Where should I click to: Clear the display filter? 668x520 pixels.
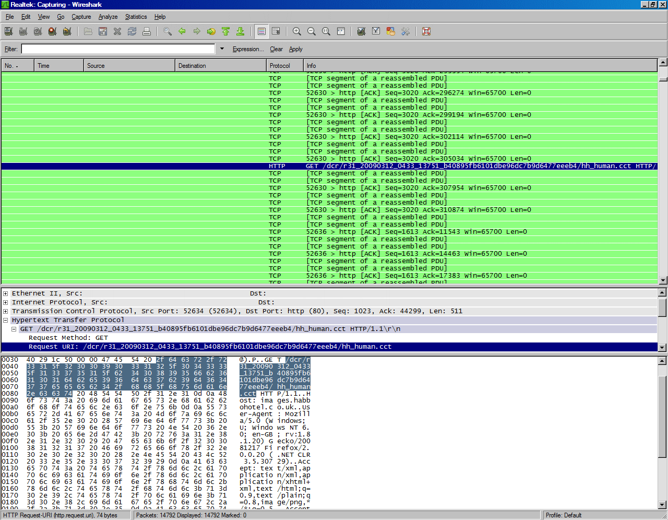277,49
